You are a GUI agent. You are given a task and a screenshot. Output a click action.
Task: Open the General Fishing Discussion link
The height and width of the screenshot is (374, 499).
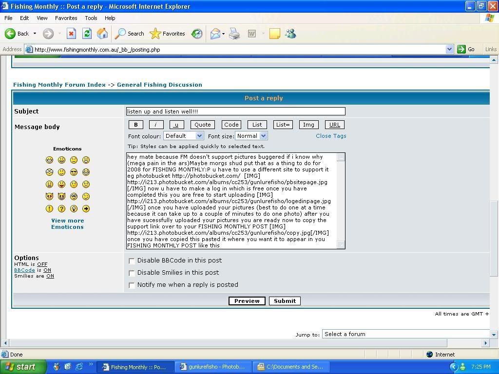click(x=159, y=85)
